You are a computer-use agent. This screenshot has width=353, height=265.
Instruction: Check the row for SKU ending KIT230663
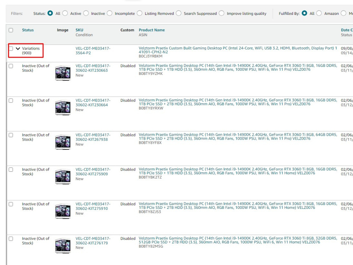[11, 66]
